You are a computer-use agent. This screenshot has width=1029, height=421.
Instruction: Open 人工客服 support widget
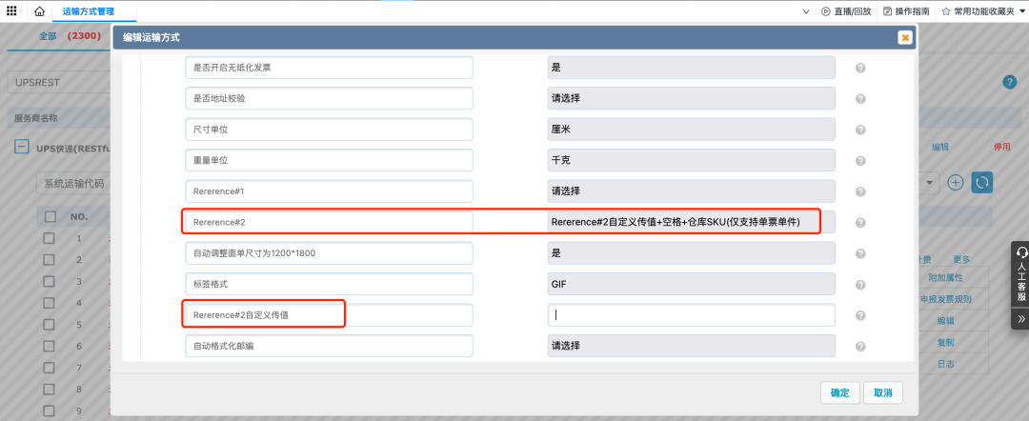[x=1020, y=274]
